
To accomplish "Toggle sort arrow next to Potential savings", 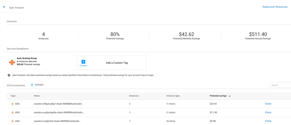I will [x=229, y=96].
